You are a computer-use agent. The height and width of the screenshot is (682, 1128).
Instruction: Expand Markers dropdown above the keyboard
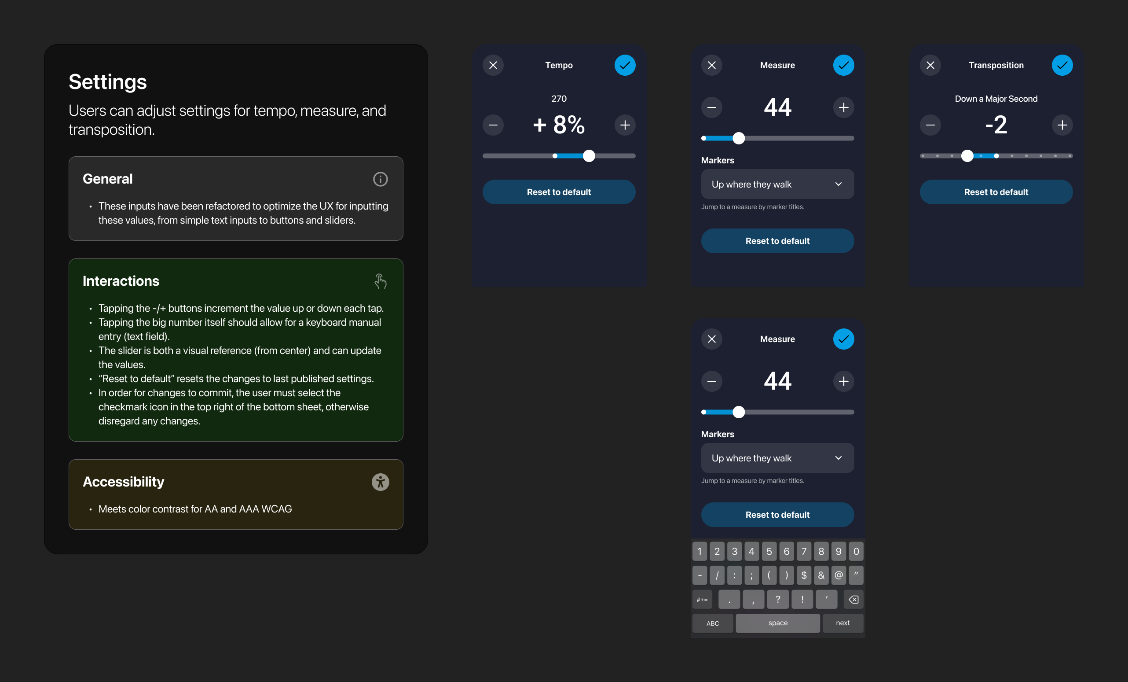pyautogui.click(x=777, y=458)
